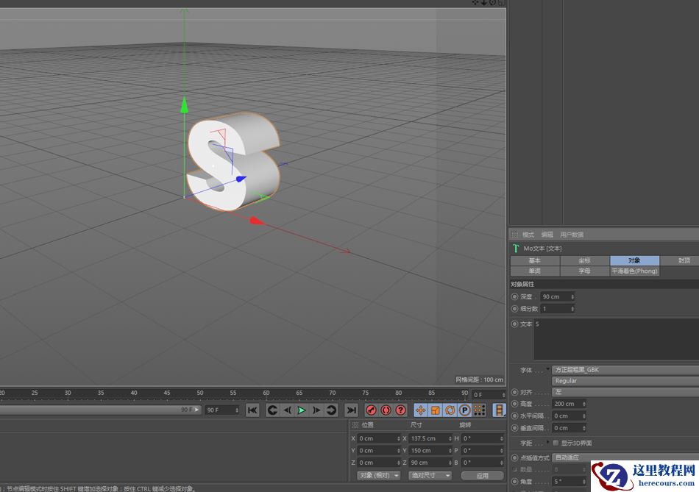Select the MoText icon in the Attribute Manager
Viewport: 699px width, 492px height.
[515, 248]
